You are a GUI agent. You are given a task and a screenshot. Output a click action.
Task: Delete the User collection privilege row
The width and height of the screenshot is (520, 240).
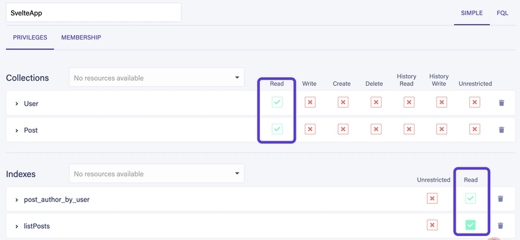pyautogui.click(x=501, y=103)
